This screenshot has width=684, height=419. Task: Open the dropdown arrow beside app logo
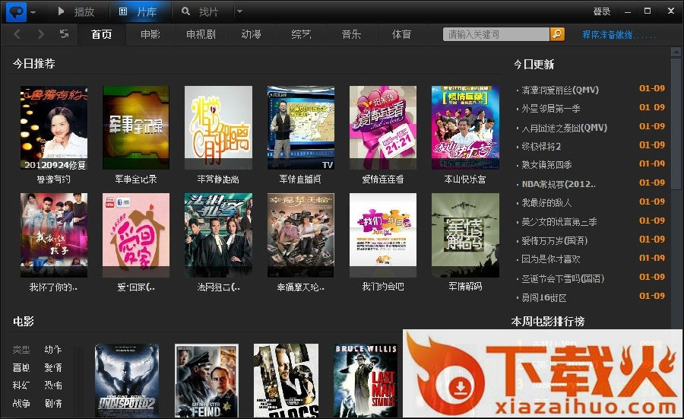[33, 12]
